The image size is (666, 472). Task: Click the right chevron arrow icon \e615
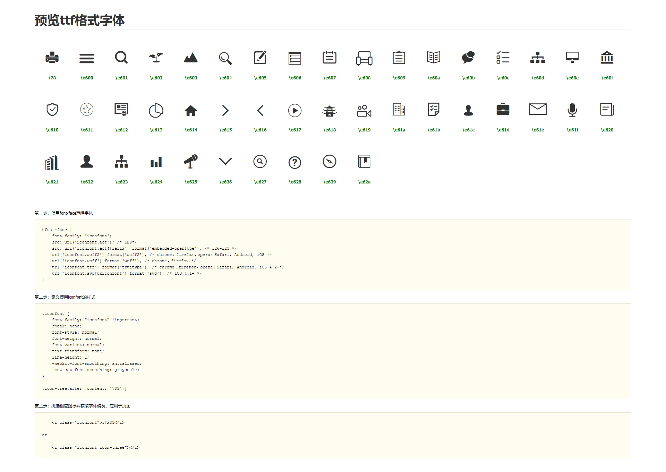(225, 110)
